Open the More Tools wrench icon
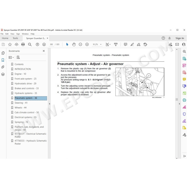Screen dimensions: 187x187 [x=184, y=135]
